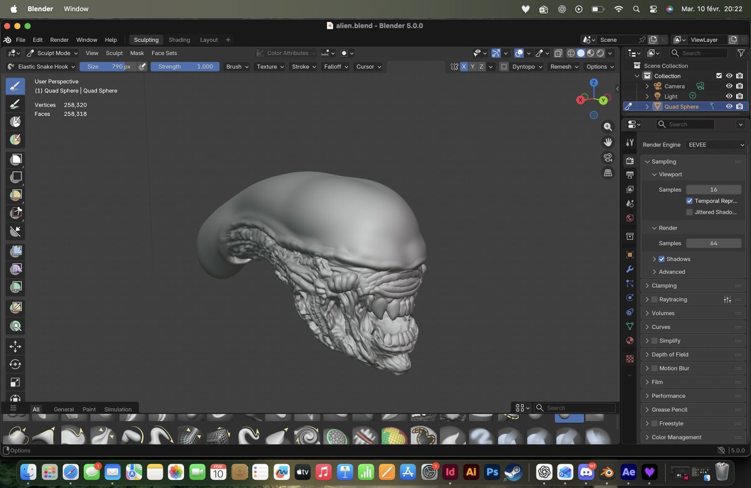This screenshot has height=488, width=751.
Task: Expand the Depth of Field panel
Action: tap(670, 355)
